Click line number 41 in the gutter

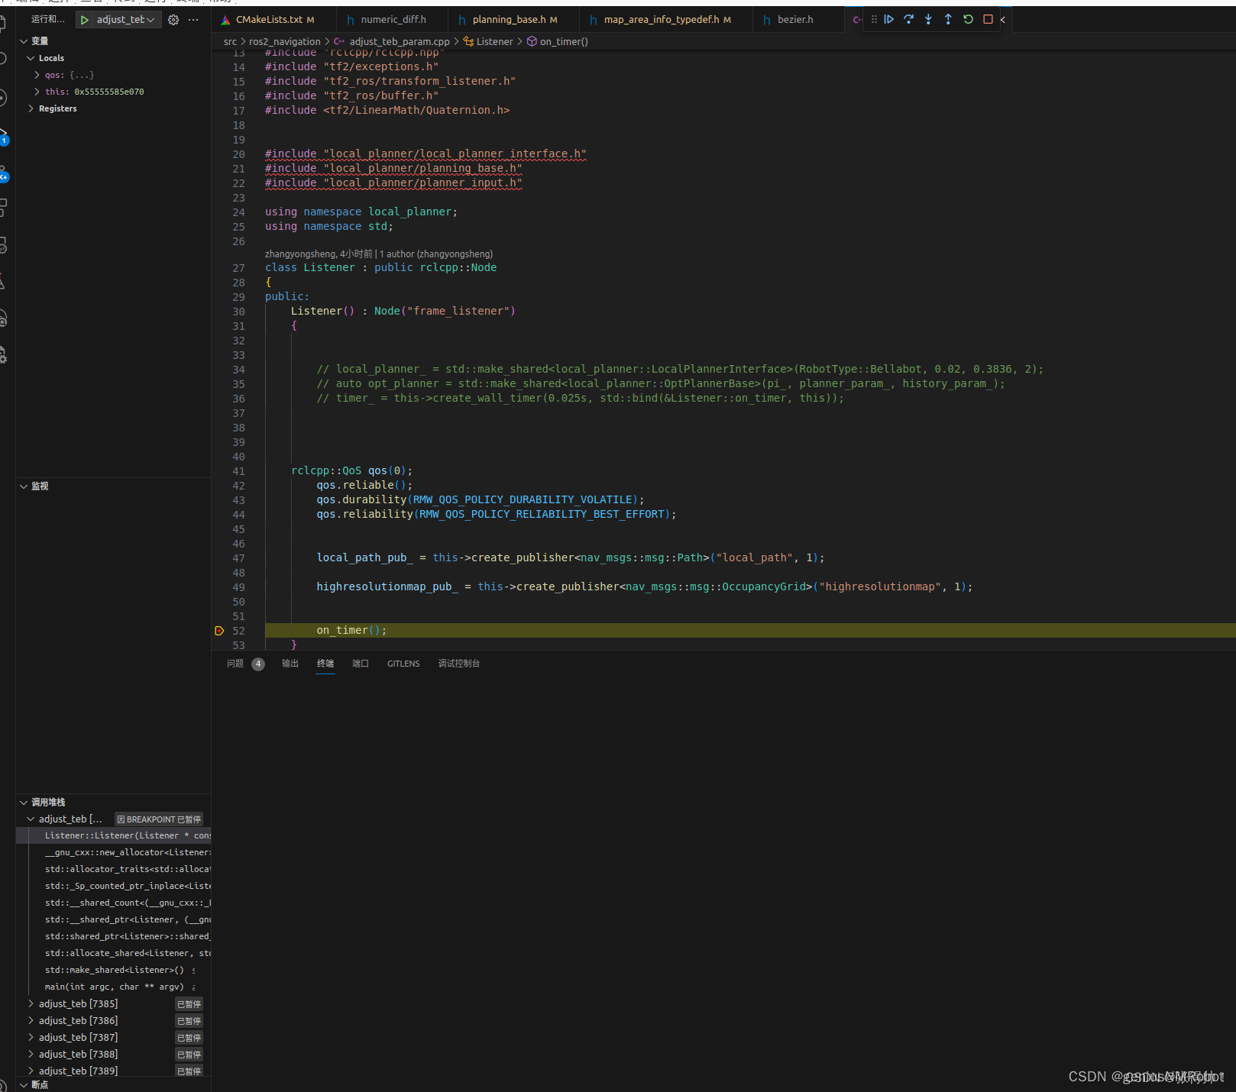coord(239,471)
